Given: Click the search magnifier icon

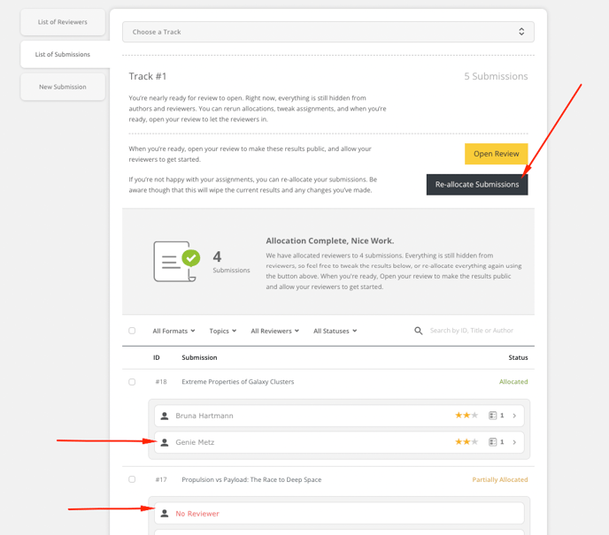Looking at the screenshot, I should pos(419,331).
